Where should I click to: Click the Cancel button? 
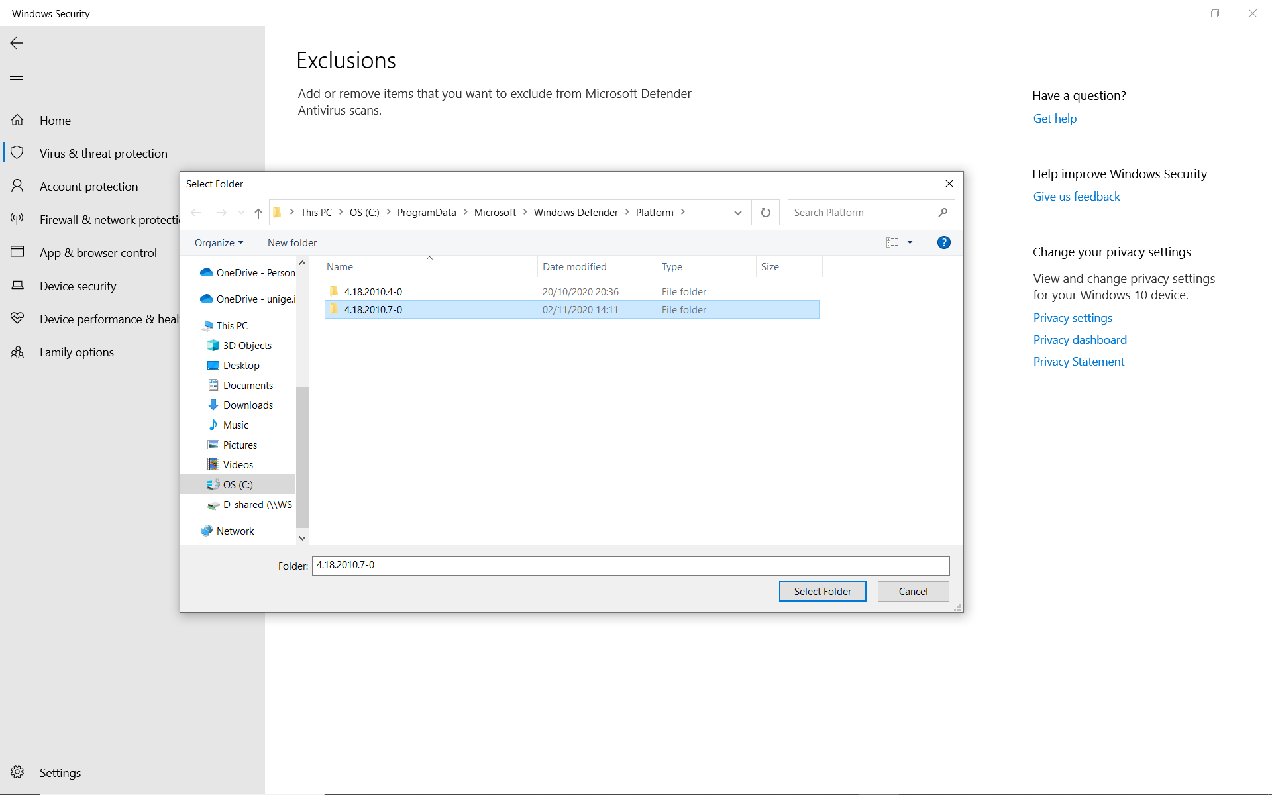[913, 591]
